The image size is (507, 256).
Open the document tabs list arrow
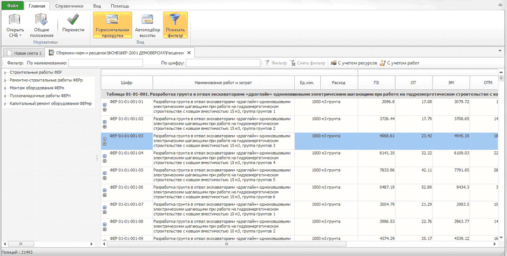501,51
